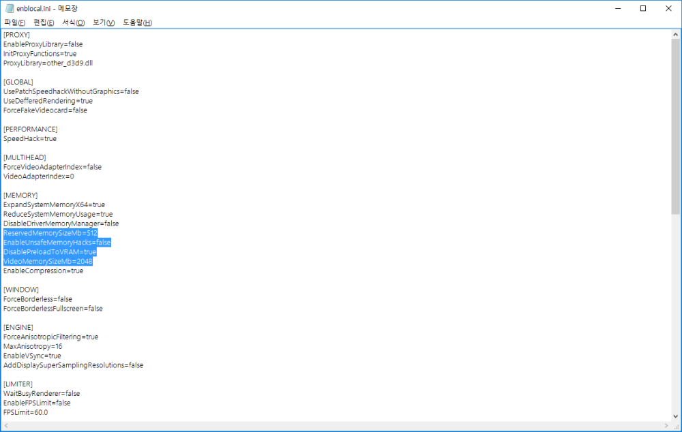Click the vertical scrollbar up arrow
682x432 pixels.
click(675, 34)
